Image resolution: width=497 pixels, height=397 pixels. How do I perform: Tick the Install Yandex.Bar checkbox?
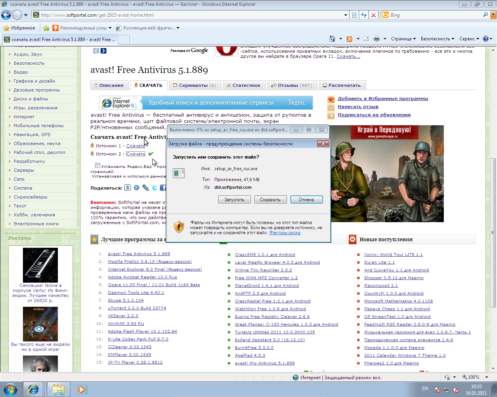click(97, 166)
